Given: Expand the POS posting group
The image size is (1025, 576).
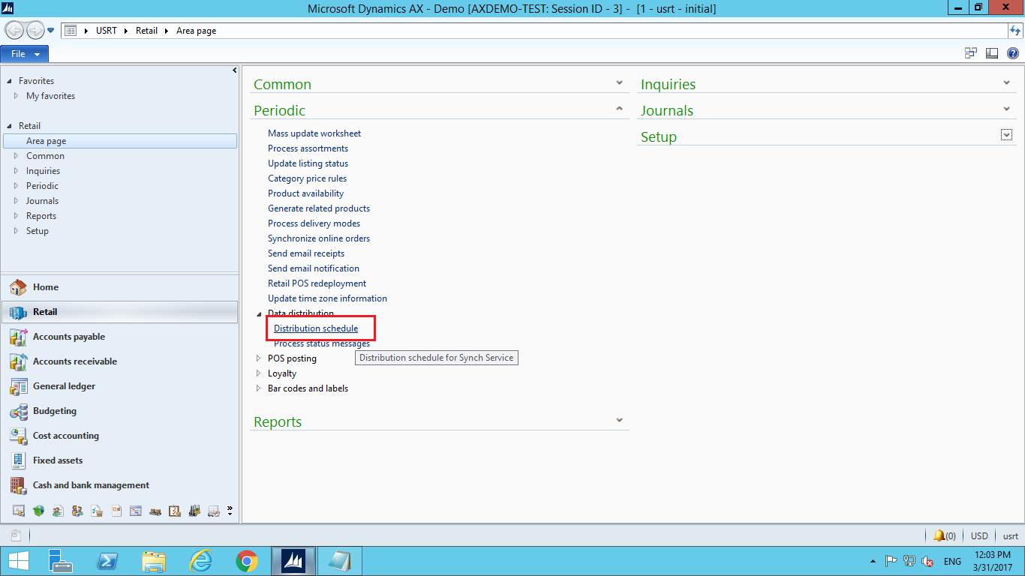Looking at the screenshot, I should click(259, 358).
